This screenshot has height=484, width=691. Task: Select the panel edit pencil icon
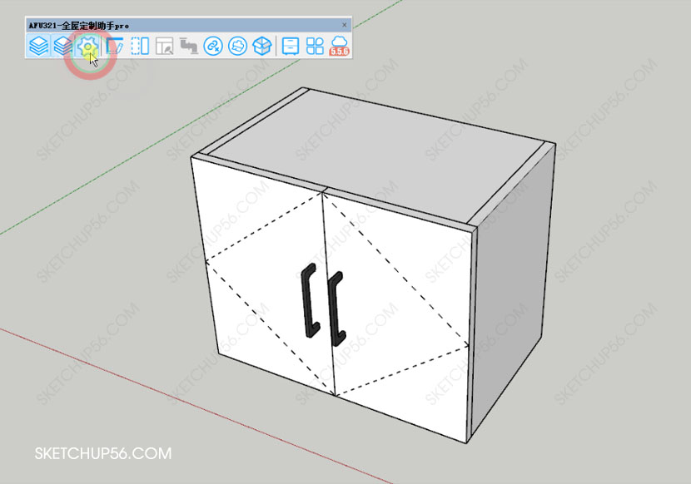coord(115,47)
